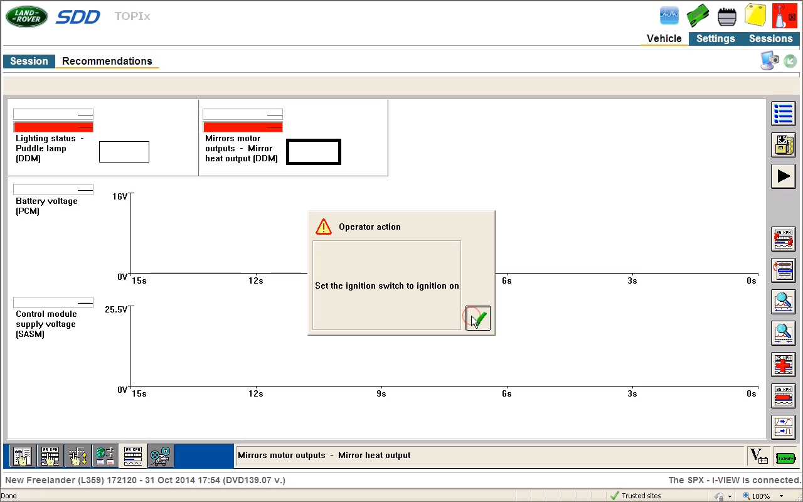The width and height of the screenshot is (803, 502).
Task: Open the blue list view icon
Action: (784, 114)
